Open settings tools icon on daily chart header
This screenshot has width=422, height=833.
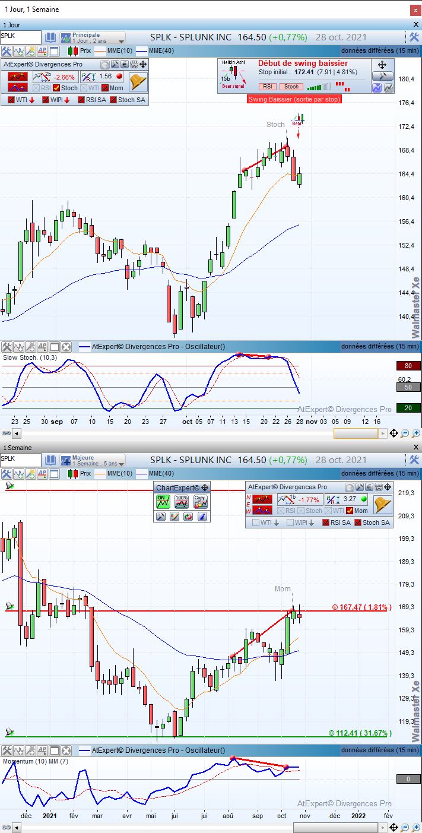click(x=414, y=37)
